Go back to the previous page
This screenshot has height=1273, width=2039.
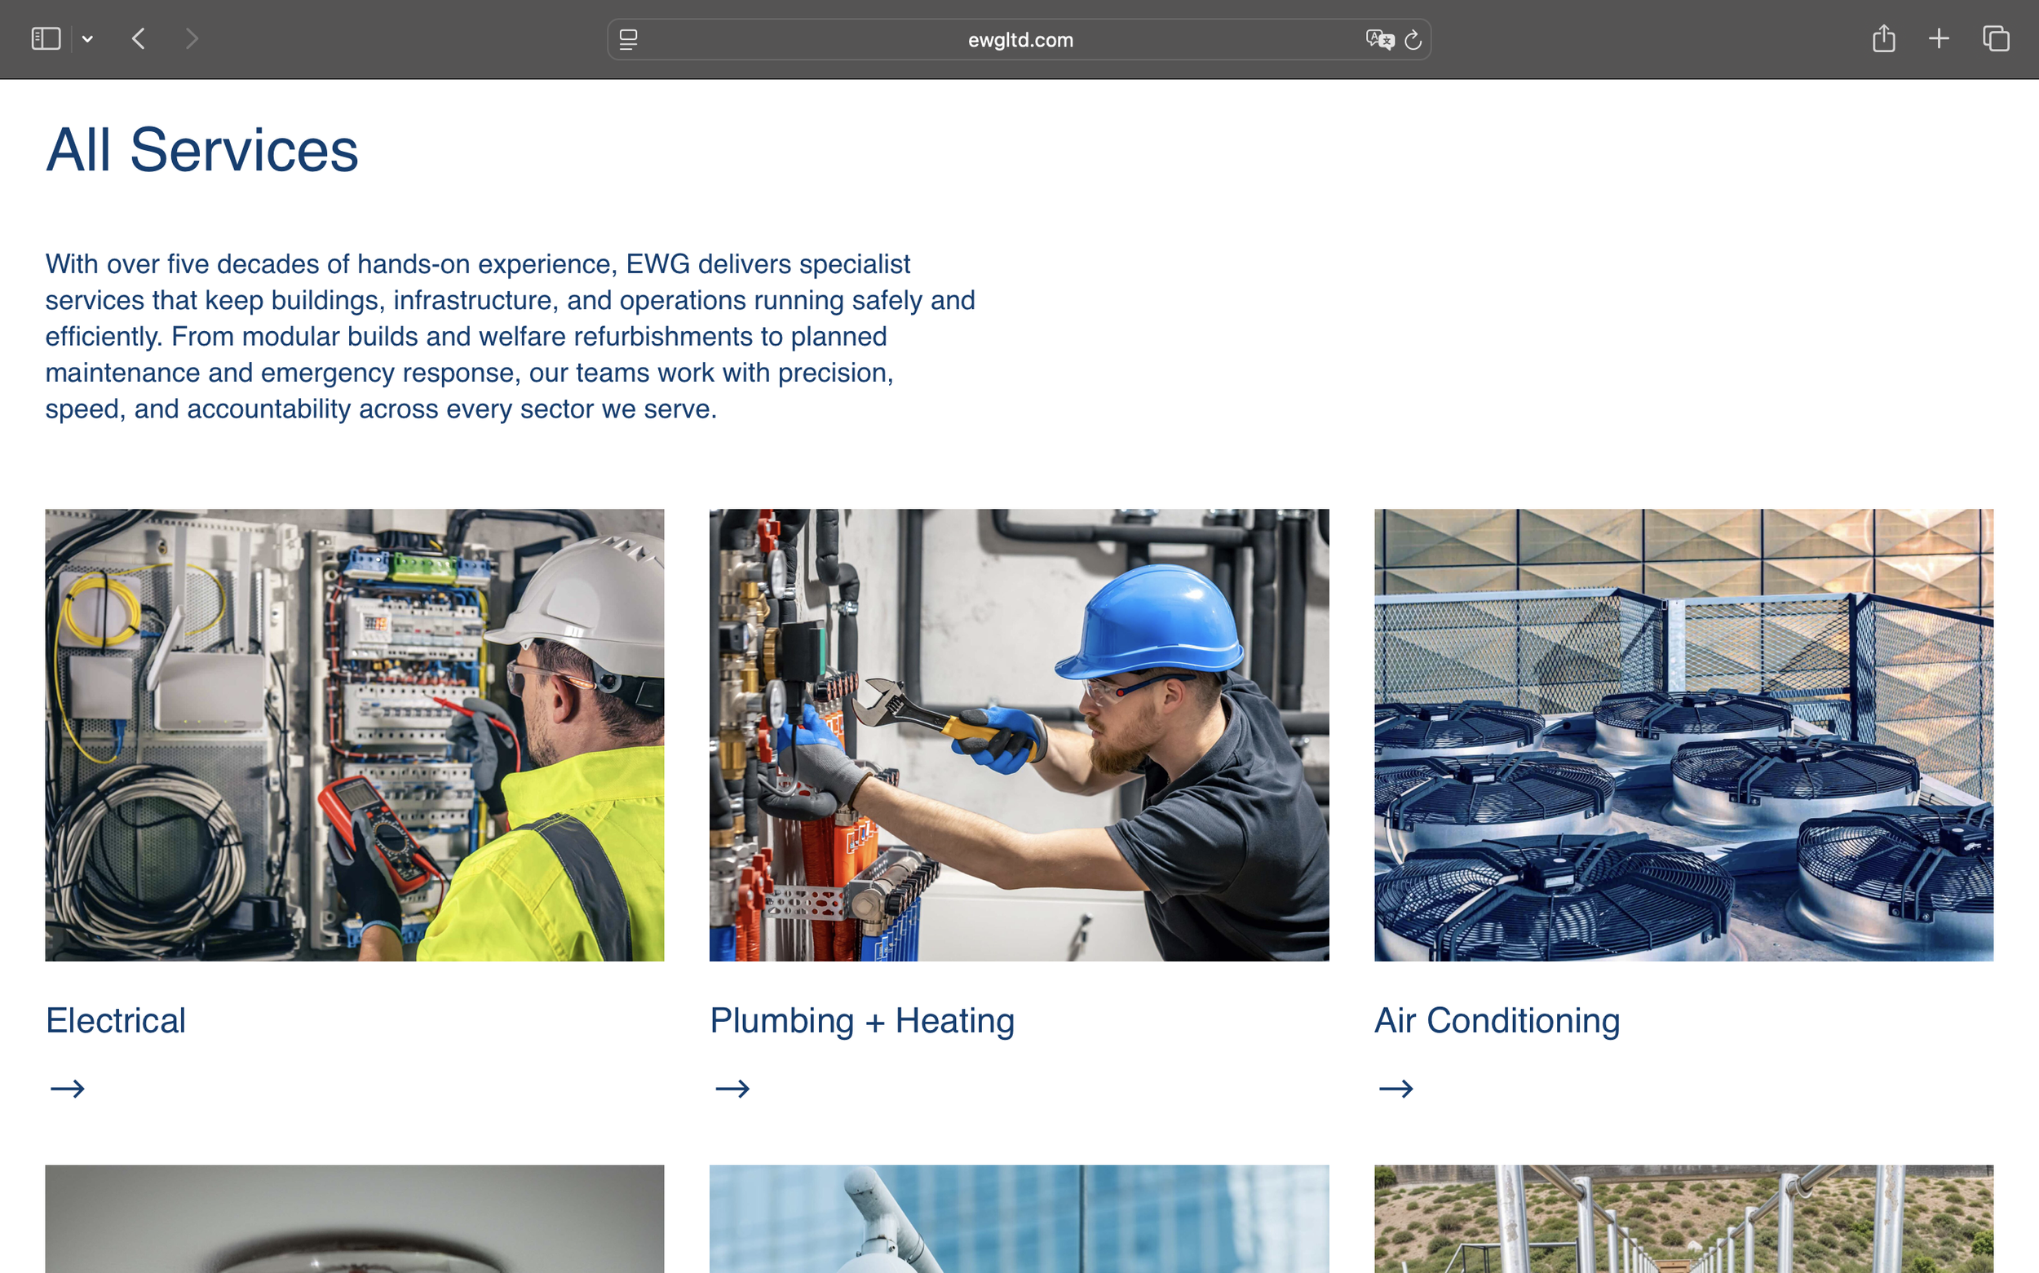(139, 38)
